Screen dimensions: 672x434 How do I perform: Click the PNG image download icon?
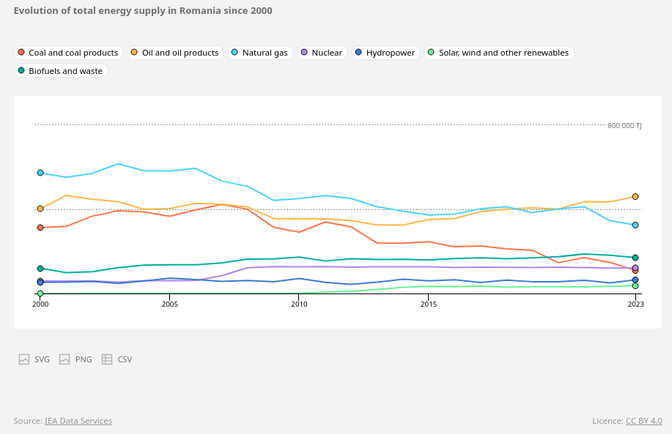[64, 359]
